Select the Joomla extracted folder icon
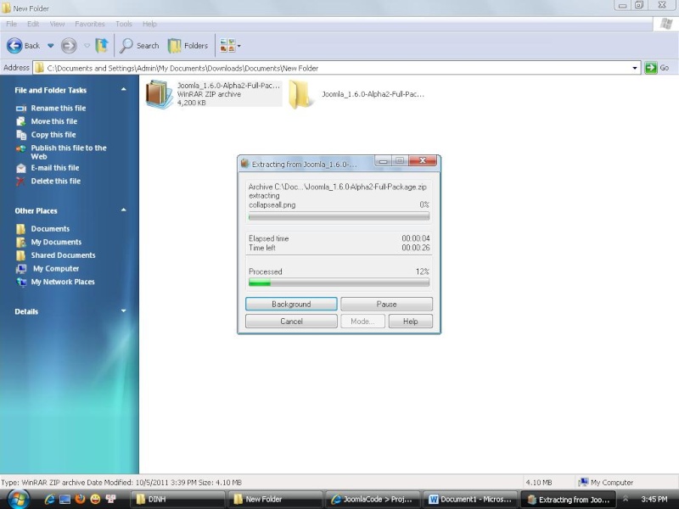 tap(300, 94)
